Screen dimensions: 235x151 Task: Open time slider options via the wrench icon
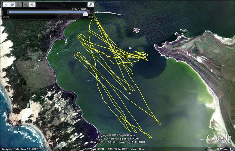tap(90, 5)
